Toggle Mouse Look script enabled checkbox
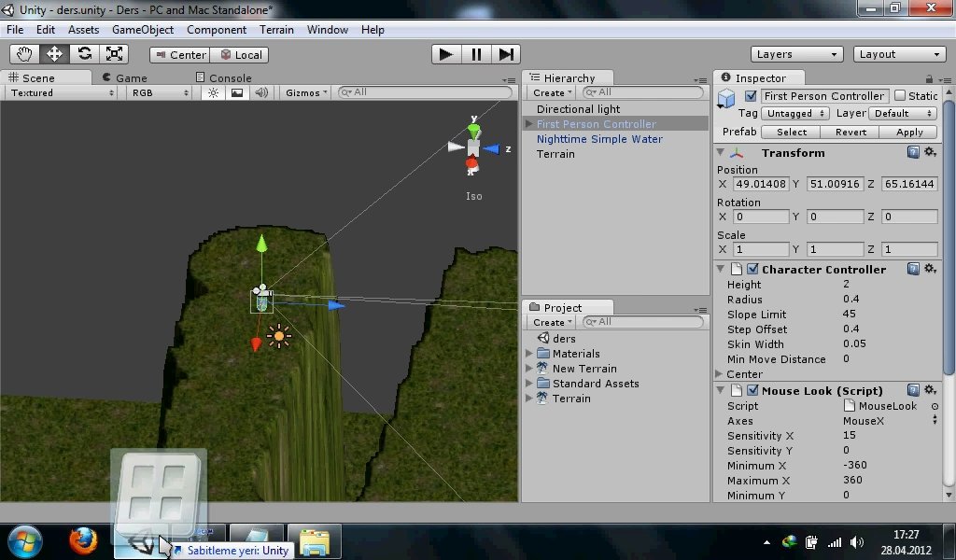This screenshot has height=560, width=956. click(x=753, y=390)
